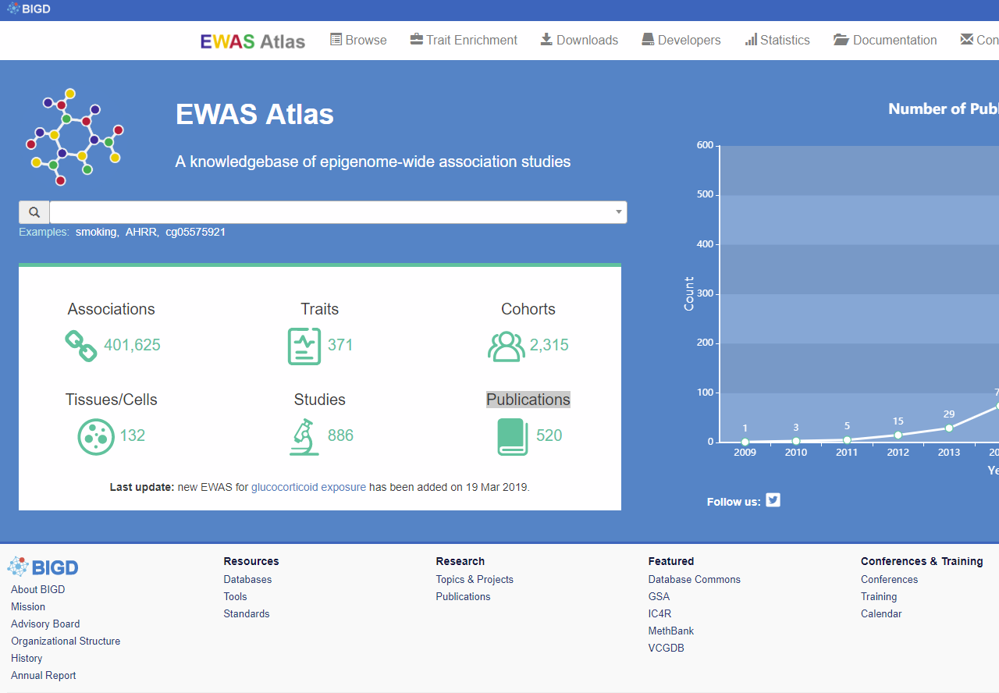Open the History footer link
The height and width of the screenshot is (693, 999).
(27, 658)
